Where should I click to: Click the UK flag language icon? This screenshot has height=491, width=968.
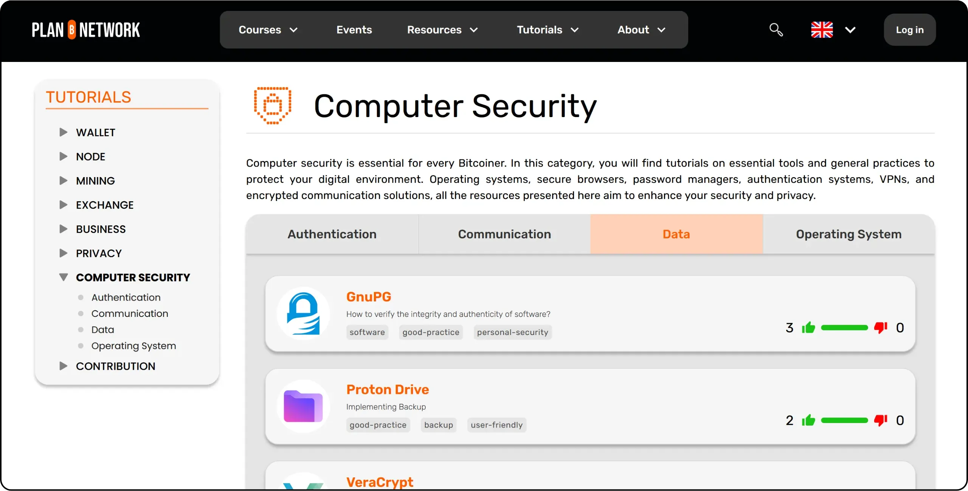tap(822, 29)
